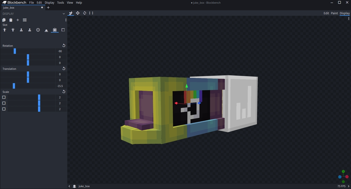Toggle the third Scale axis checkbox

[4, 109]
